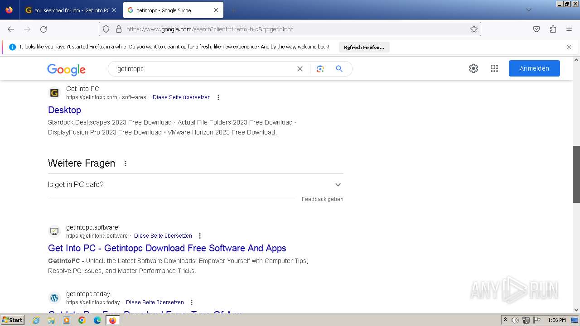Close the 'You searched for idm' tab
The height and width of the screenshot is (326, 580).
pos(114,10)
